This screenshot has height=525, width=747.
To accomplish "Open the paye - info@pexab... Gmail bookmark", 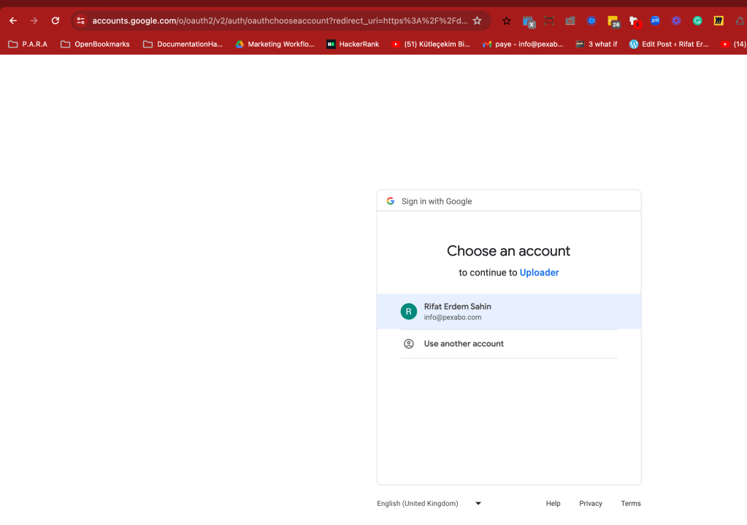I will 523,44.
